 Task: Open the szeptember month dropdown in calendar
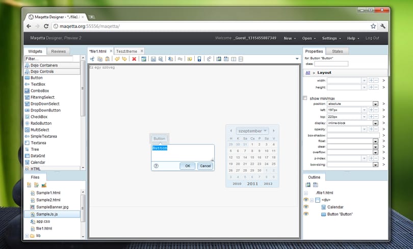pos(252,131)
